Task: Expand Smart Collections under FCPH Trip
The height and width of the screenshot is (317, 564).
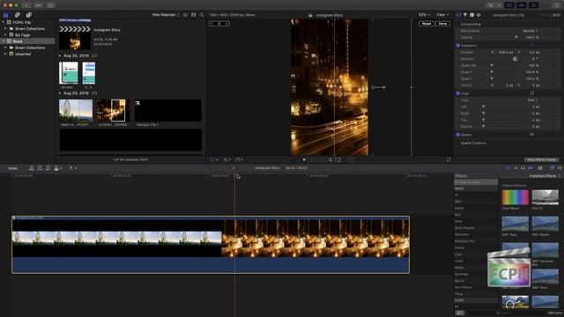Action: pos(5,29)
